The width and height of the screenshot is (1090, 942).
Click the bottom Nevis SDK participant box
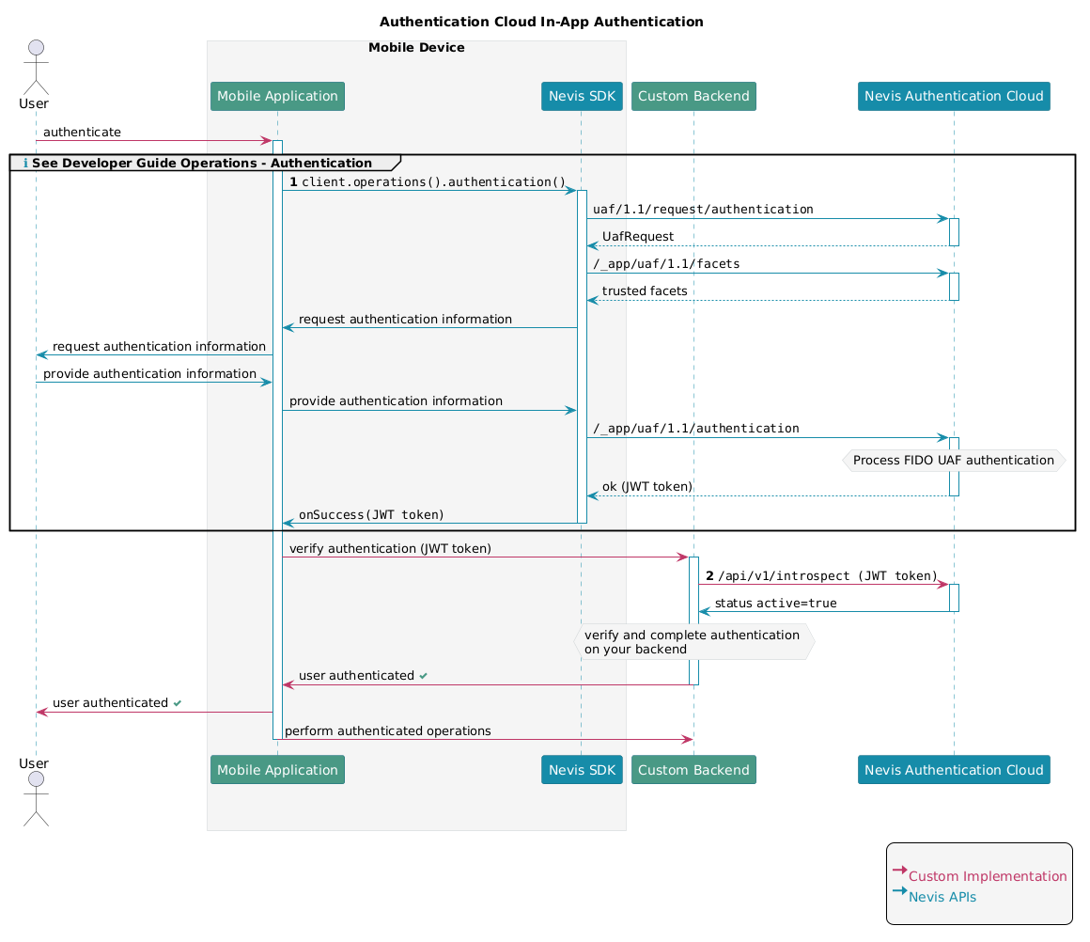582,769
